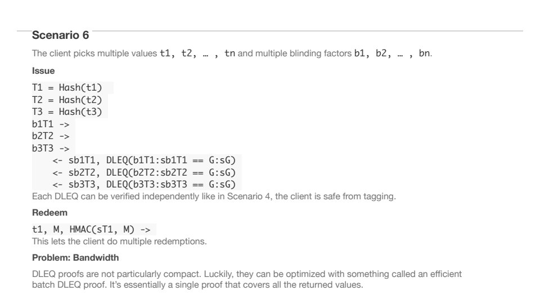Click the inline code "t1, t2, … , tn"
This screenshot has height=304, width=540.
point(197,54)
